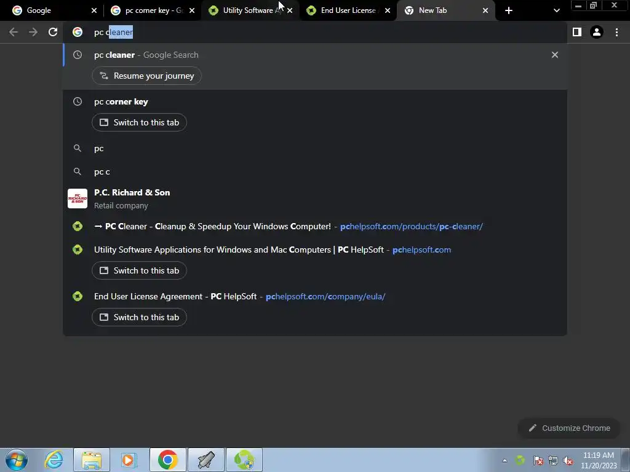Image resolution: width=630 pixels, height=472 pixels.
Task: Open Windows Explorer folder from taskbar
Action: 92,460
